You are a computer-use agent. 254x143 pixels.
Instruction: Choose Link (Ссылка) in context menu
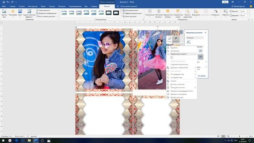coord(182,81)
